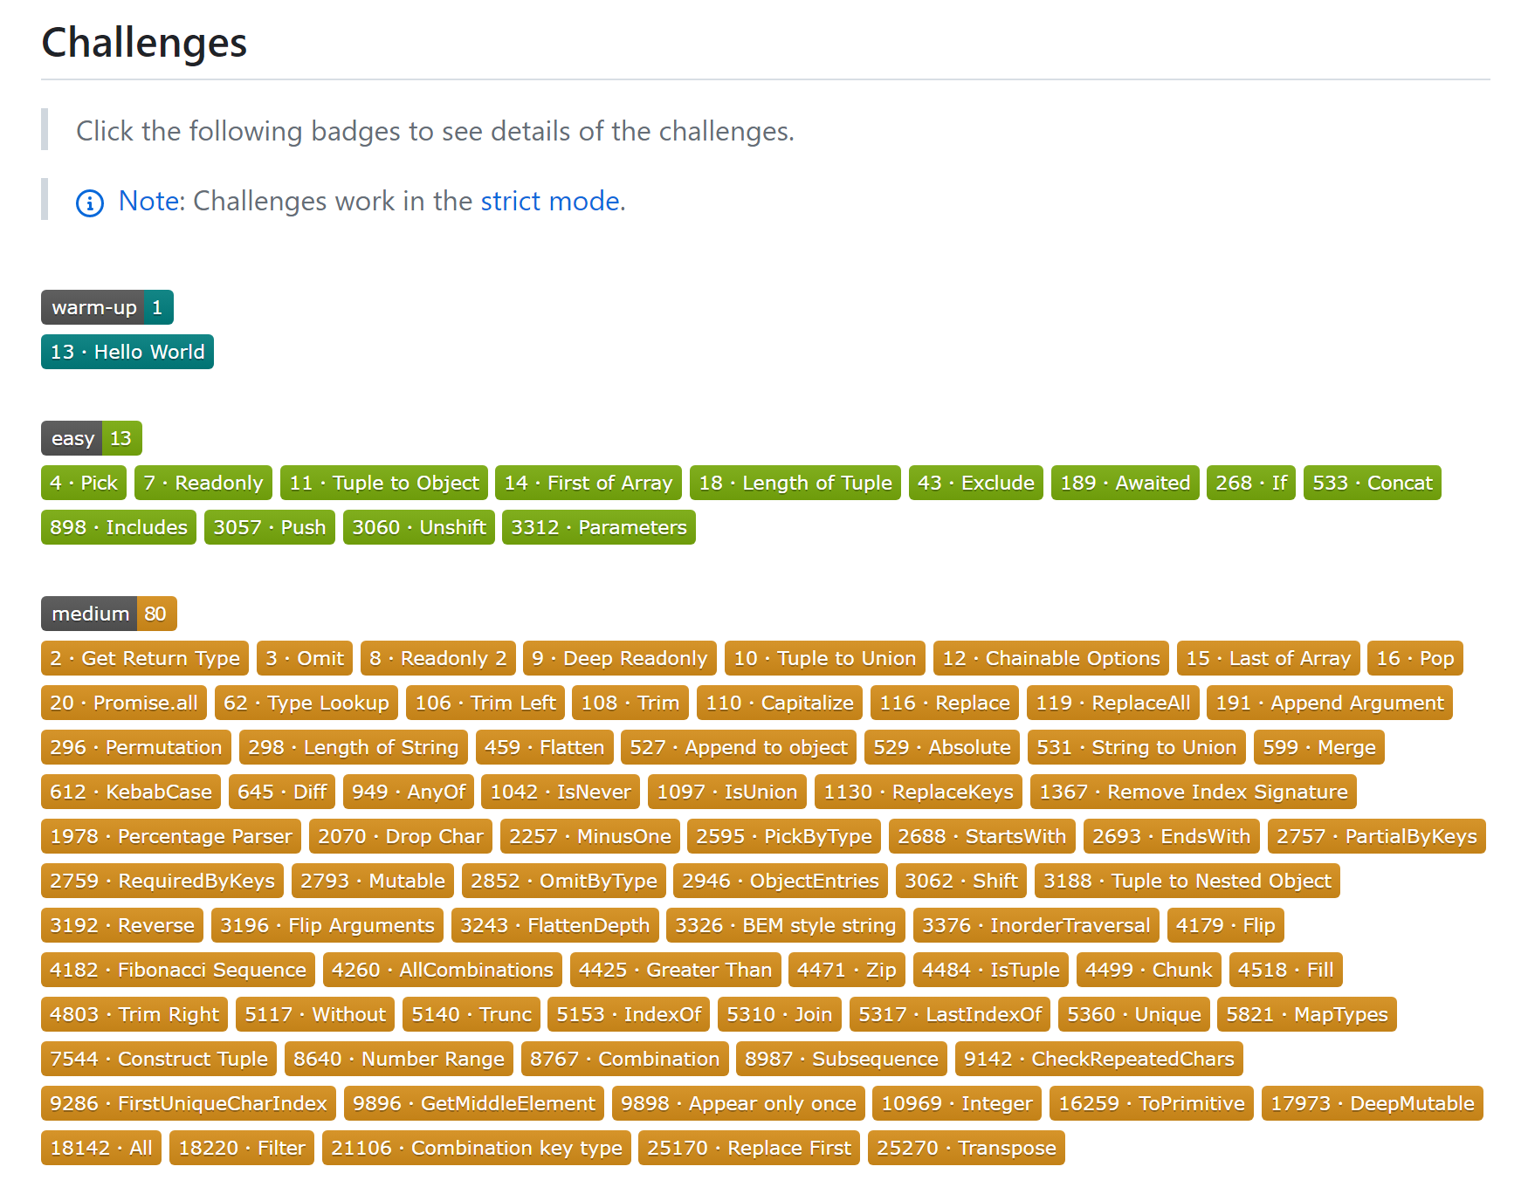
Task: Open 2 · Get Return Type badge
Action: (145, 658)
